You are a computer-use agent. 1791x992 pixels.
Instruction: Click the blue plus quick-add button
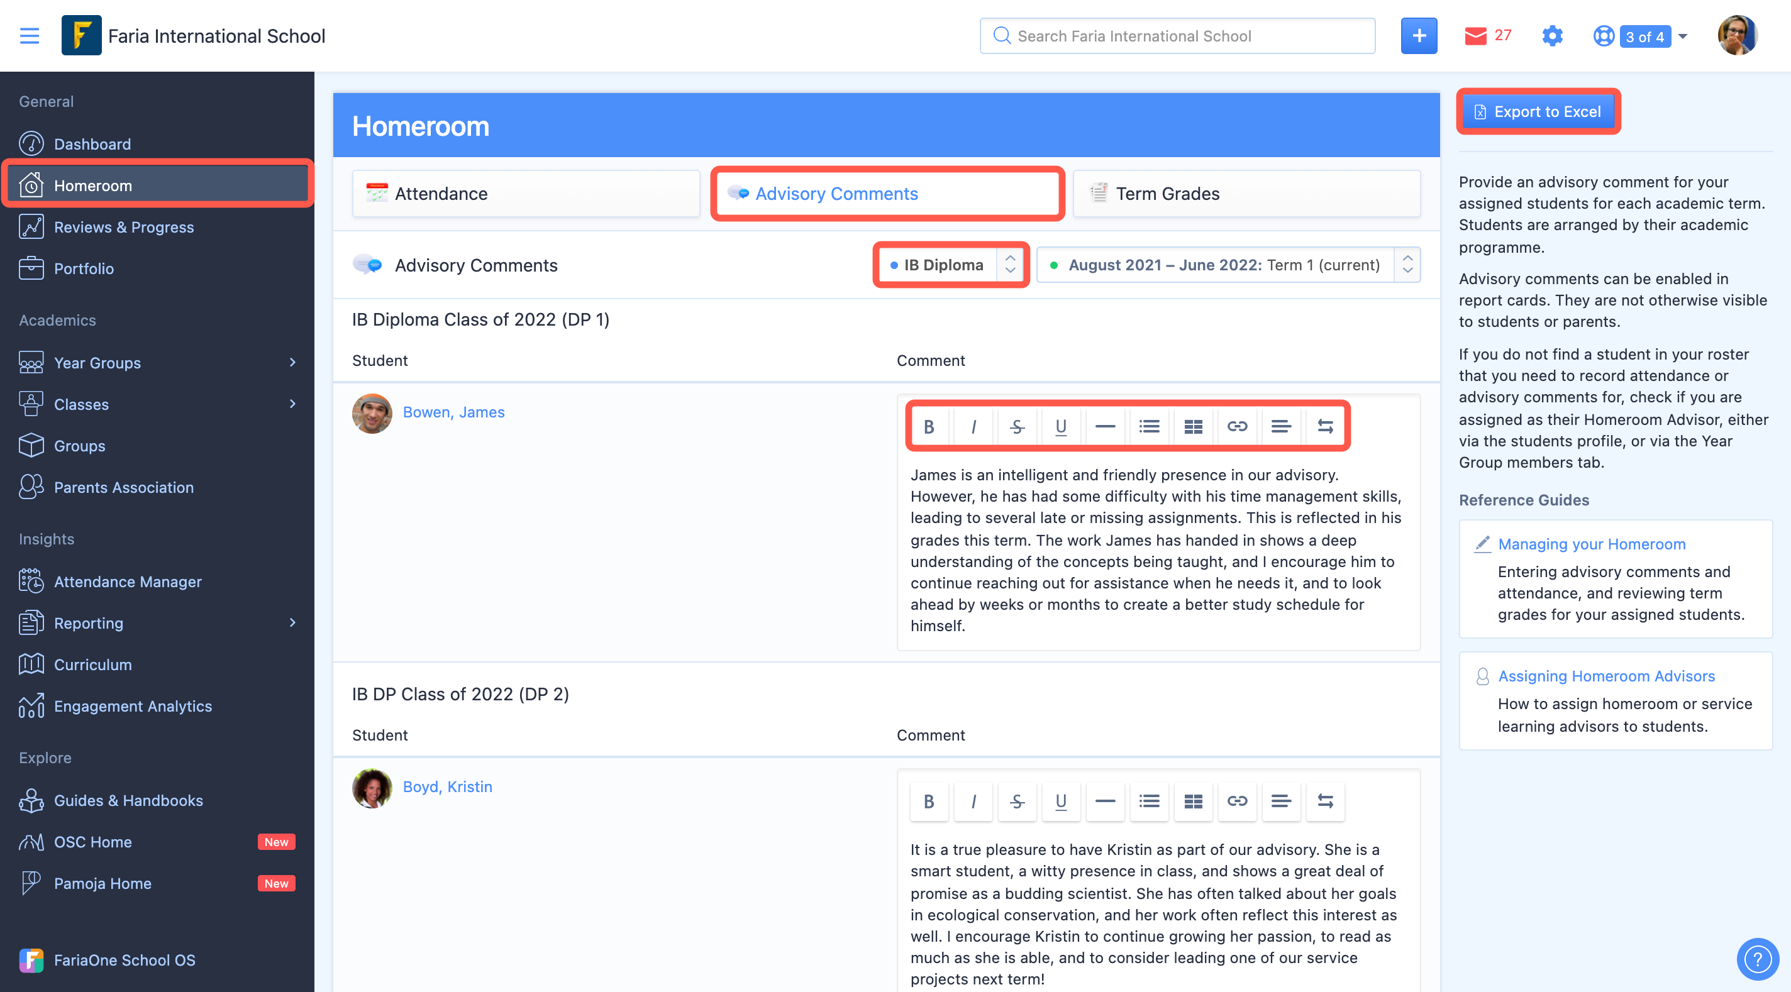(1418, 35)
